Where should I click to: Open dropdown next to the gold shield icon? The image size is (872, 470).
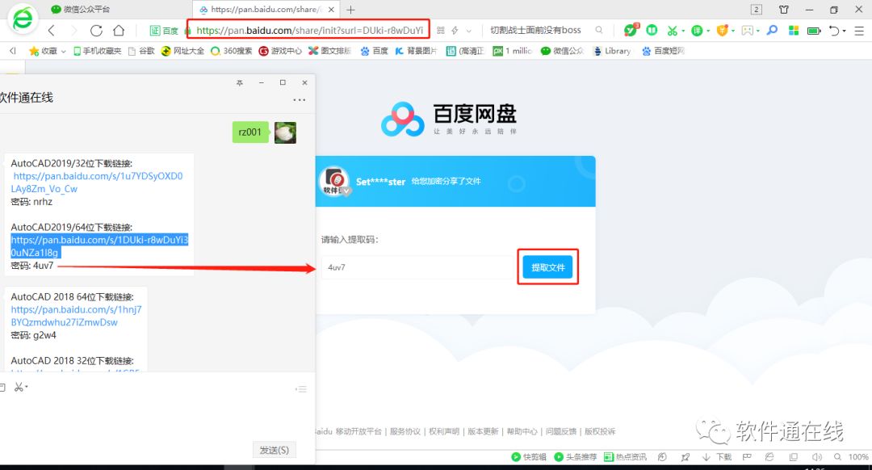pos(733,31)
